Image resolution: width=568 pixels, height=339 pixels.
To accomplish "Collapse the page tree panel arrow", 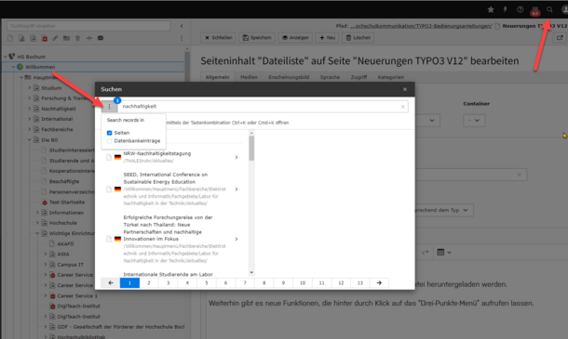I will (x=182, y=26).
